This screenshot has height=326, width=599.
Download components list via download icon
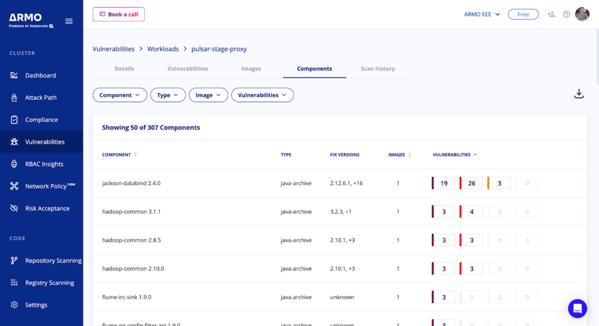click(x=579, y=93)
